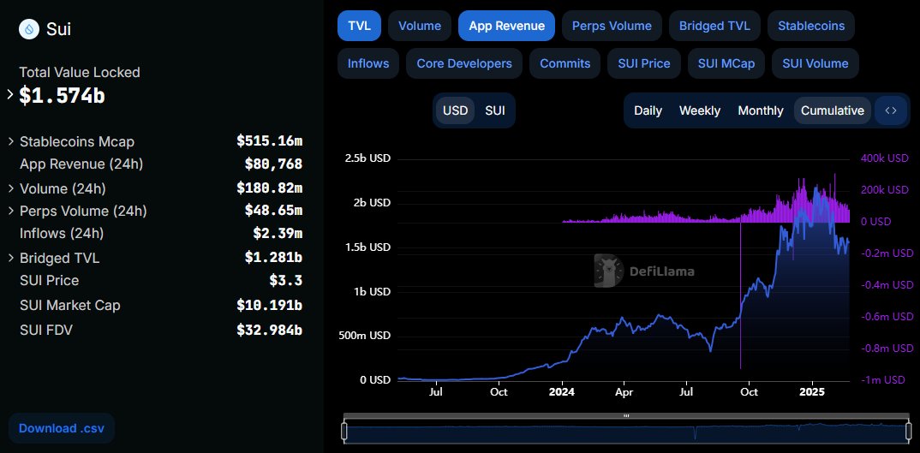Toggle the Stablecoins chart series
This screenshot has width=920, height=453.
[x=811, y=26]
